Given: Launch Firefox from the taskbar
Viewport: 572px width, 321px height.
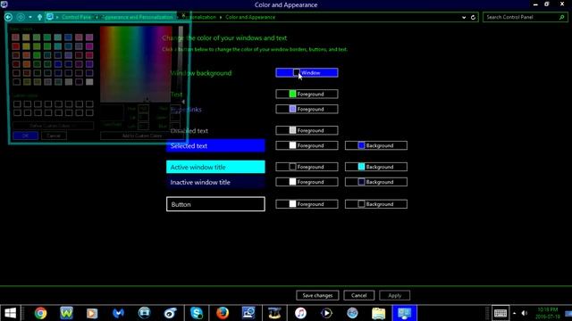Looking at the screenshot, I should (x=223, y=313).
